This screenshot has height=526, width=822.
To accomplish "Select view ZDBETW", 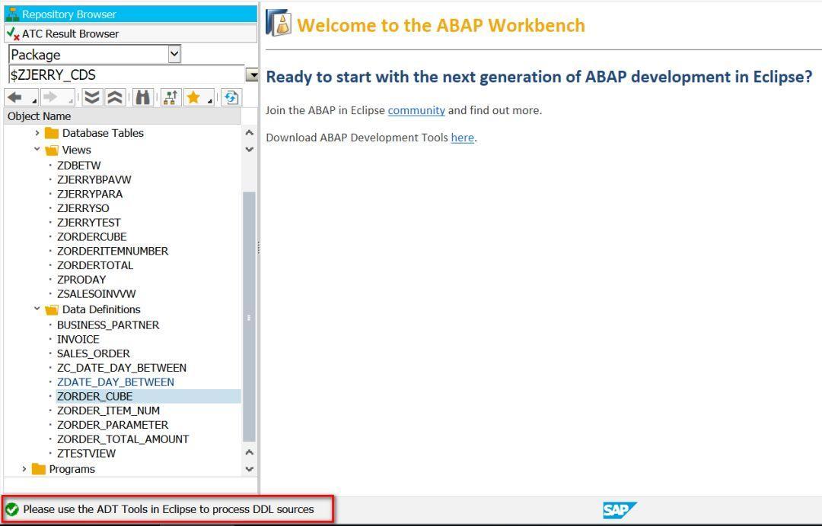I will click(78, 166).
